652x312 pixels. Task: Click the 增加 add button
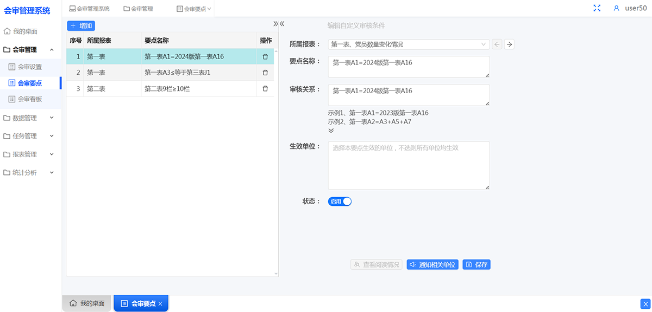81,25
